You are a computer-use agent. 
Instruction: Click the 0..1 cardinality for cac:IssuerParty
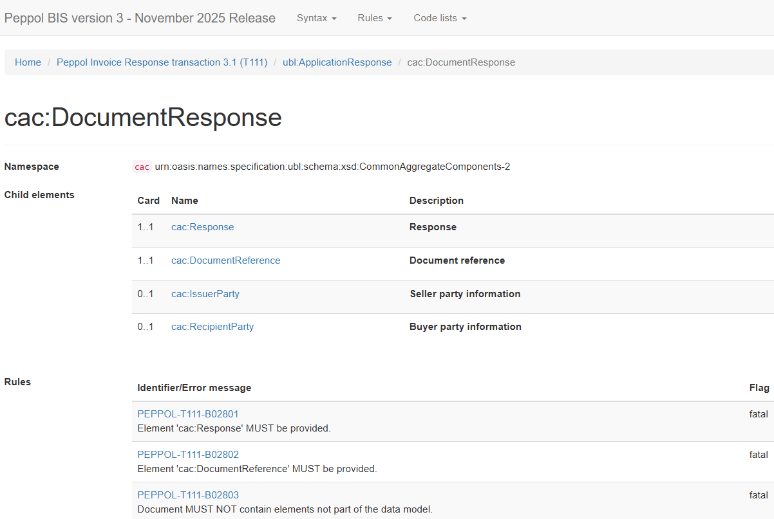click(146, 294)
